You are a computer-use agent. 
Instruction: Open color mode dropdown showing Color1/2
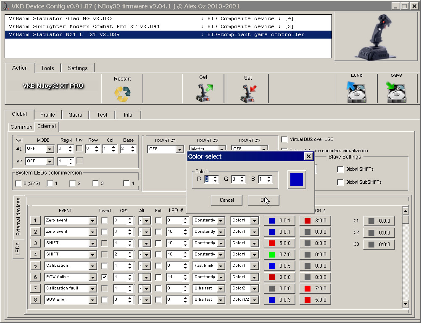[254, 300]
